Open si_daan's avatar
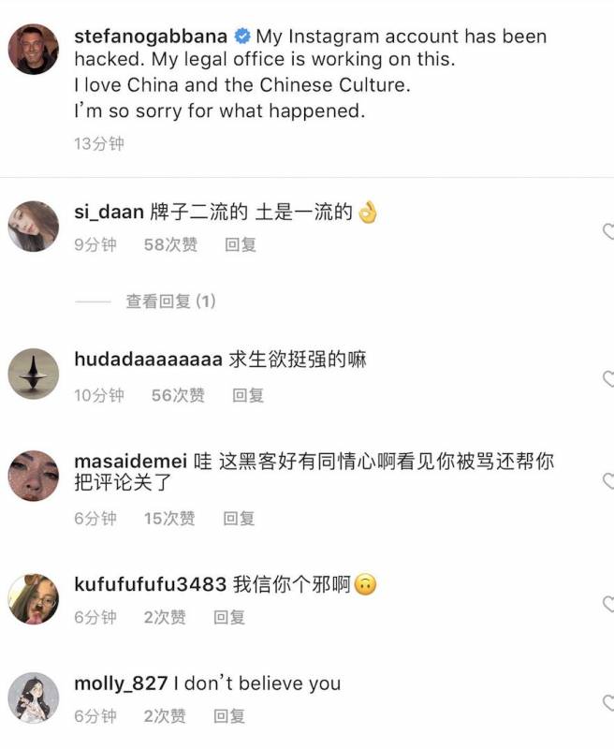 (34, 227)
